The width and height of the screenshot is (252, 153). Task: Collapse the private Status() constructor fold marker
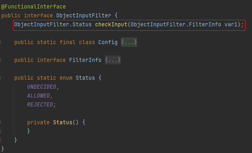coord(0,122)
